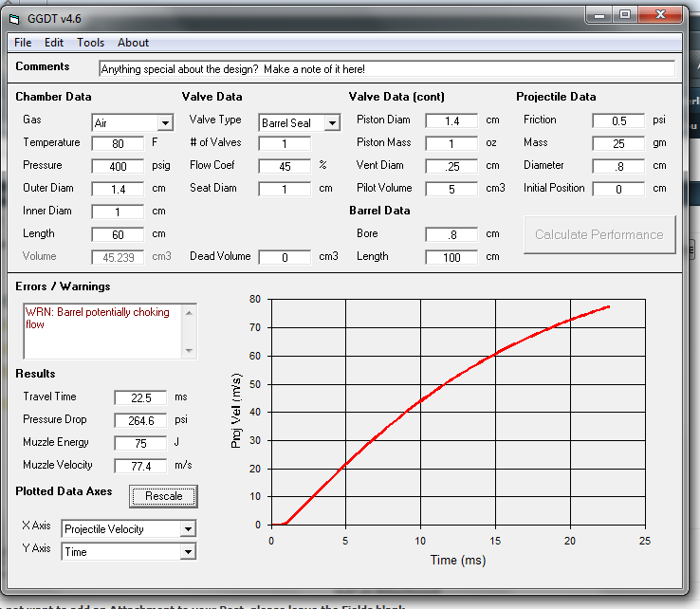Minimize the GGDT window

pyautogui.click(x=599, y=15)
